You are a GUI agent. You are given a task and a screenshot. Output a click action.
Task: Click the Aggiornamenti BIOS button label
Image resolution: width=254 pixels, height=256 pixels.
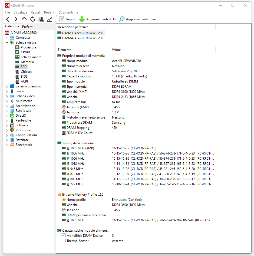click(x=101, y=19)
